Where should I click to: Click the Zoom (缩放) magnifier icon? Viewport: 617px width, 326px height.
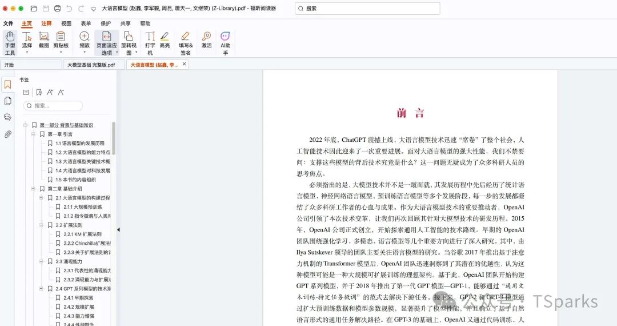[x=84, y=36]
